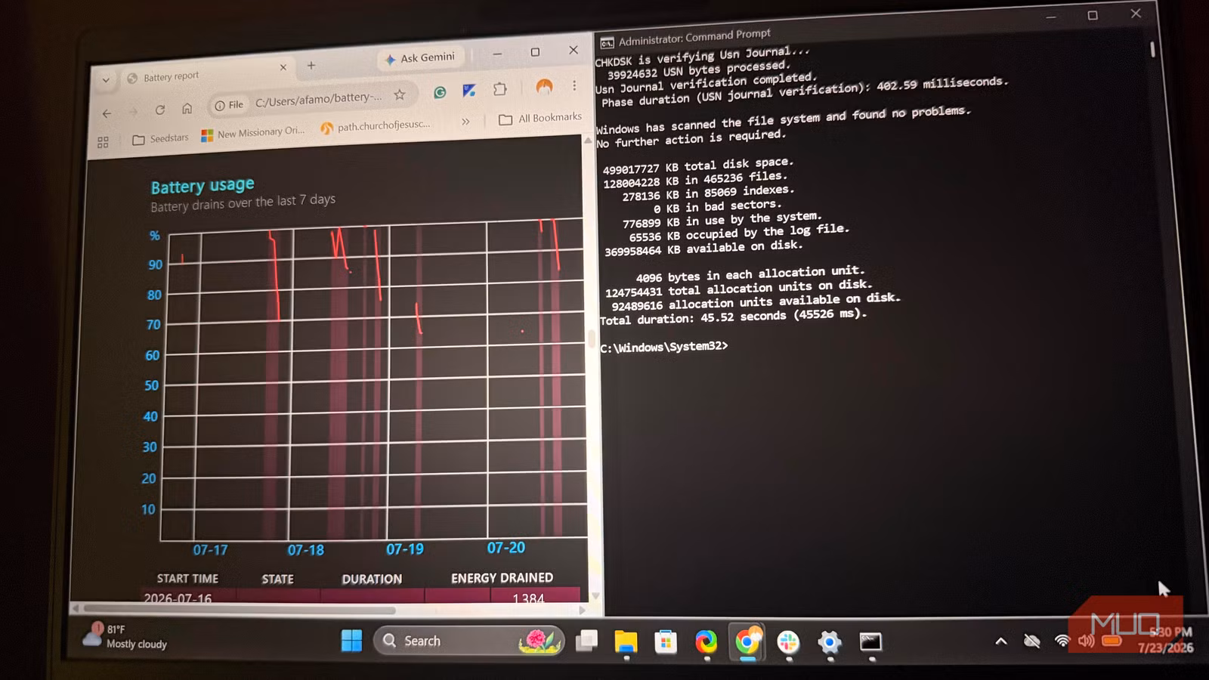Open the Windows Start menu
This screenshot has width=1209, height=680.
coord(351,641)
